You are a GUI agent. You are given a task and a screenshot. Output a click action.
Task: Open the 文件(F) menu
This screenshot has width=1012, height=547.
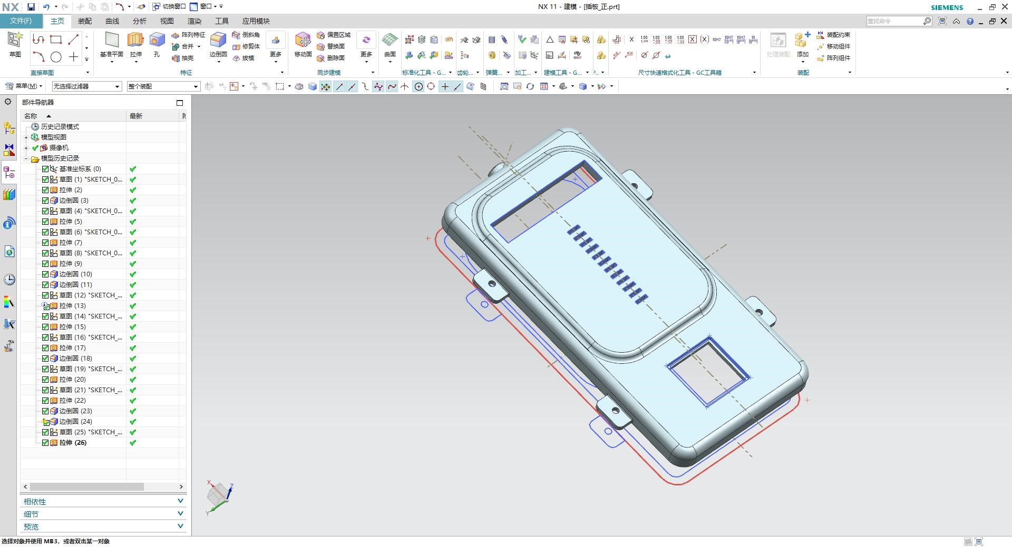tap(21, 21)
